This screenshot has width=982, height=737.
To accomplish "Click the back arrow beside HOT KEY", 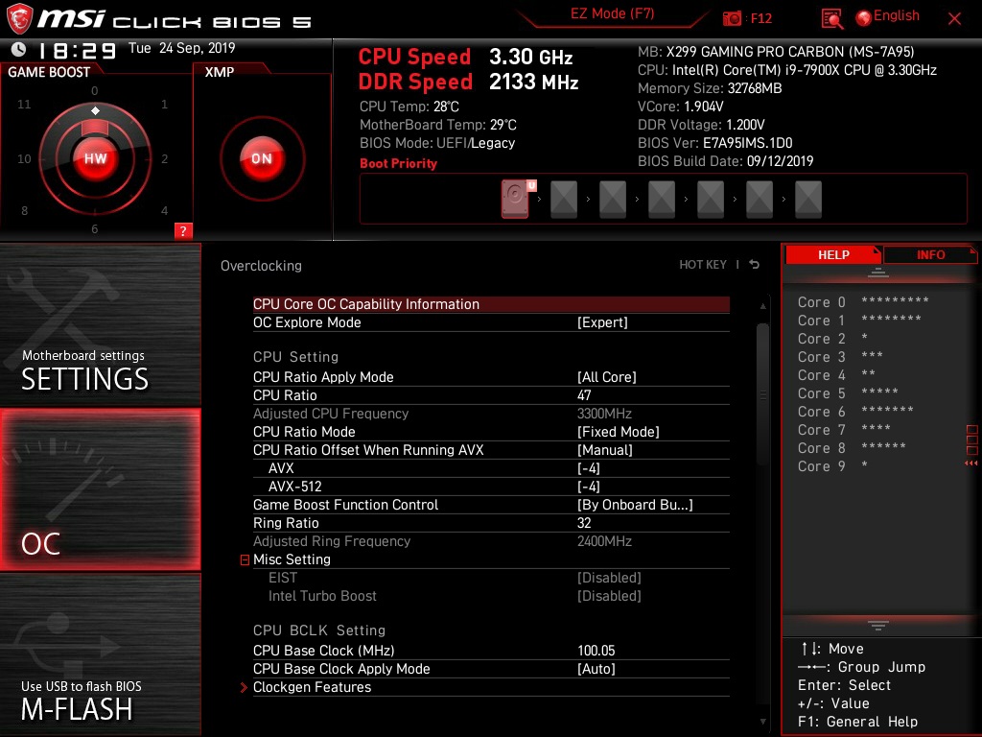I will (755, 265).
